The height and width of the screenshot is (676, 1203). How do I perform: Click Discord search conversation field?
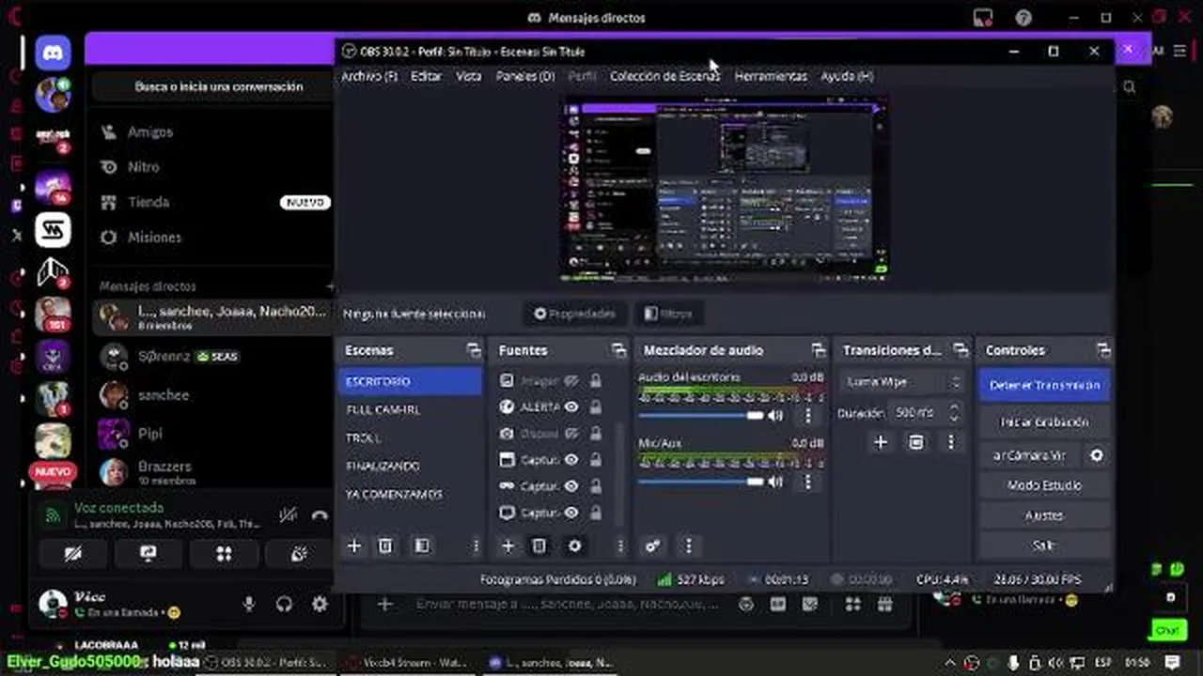point(218,86)
